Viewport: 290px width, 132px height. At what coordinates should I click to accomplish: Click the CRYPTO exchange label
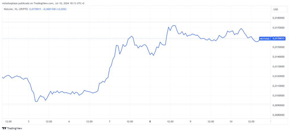[x=24, y=9]
